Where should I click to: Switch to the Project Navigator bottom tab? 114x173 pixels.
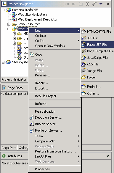14,79
